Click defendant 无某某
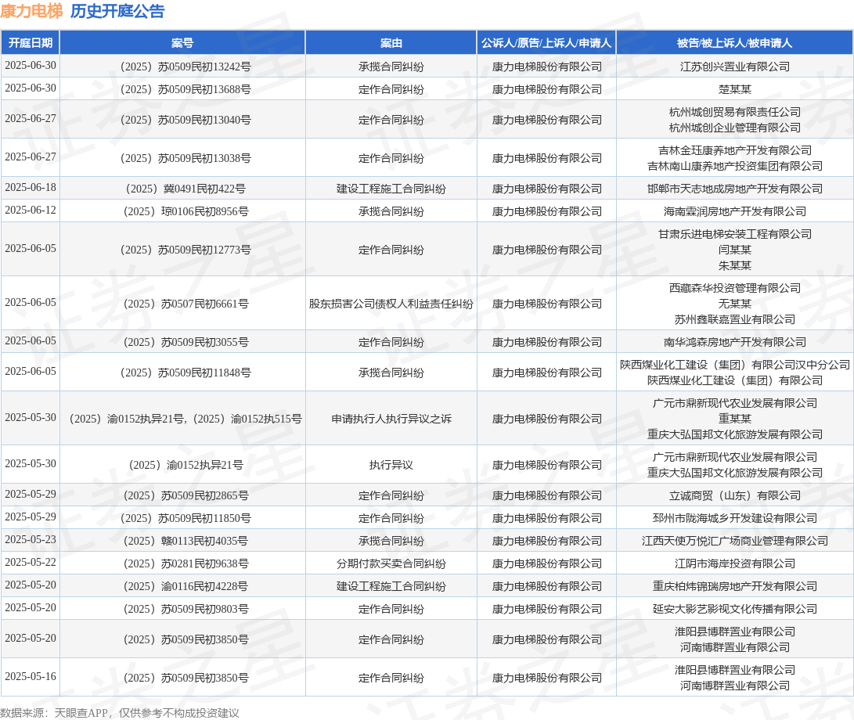This screenshot has width=854, height=720. (x=735, y=304)
